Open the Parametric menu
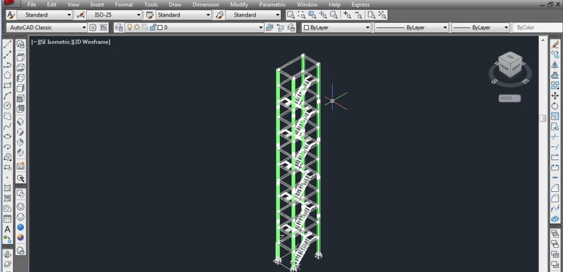Viewport: 563px width, 272px height. [273, 4]
